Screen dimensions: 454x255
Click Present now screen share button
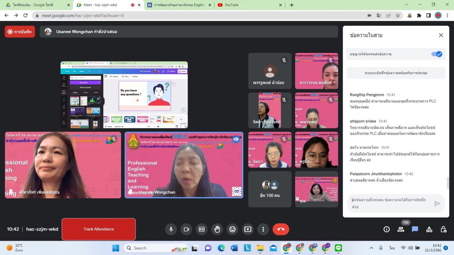[x=247, y=229]
